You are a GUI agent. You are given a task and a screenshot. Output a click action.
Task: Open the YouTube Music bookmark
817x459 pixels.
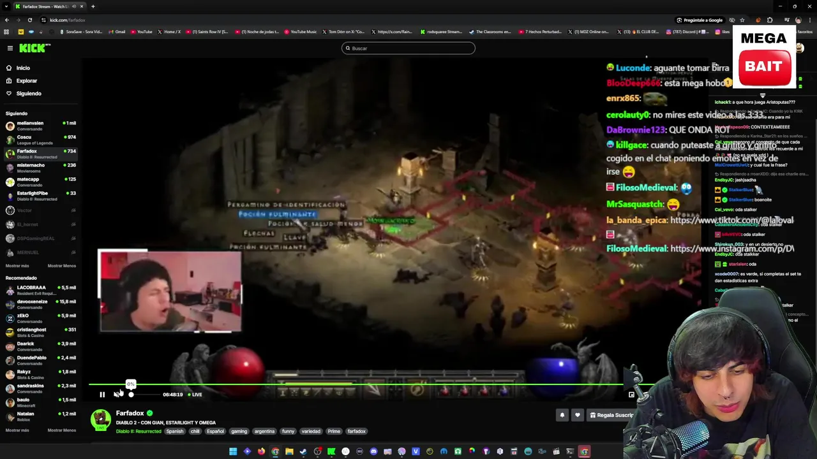pyautogui.click(x=301, y=31)
